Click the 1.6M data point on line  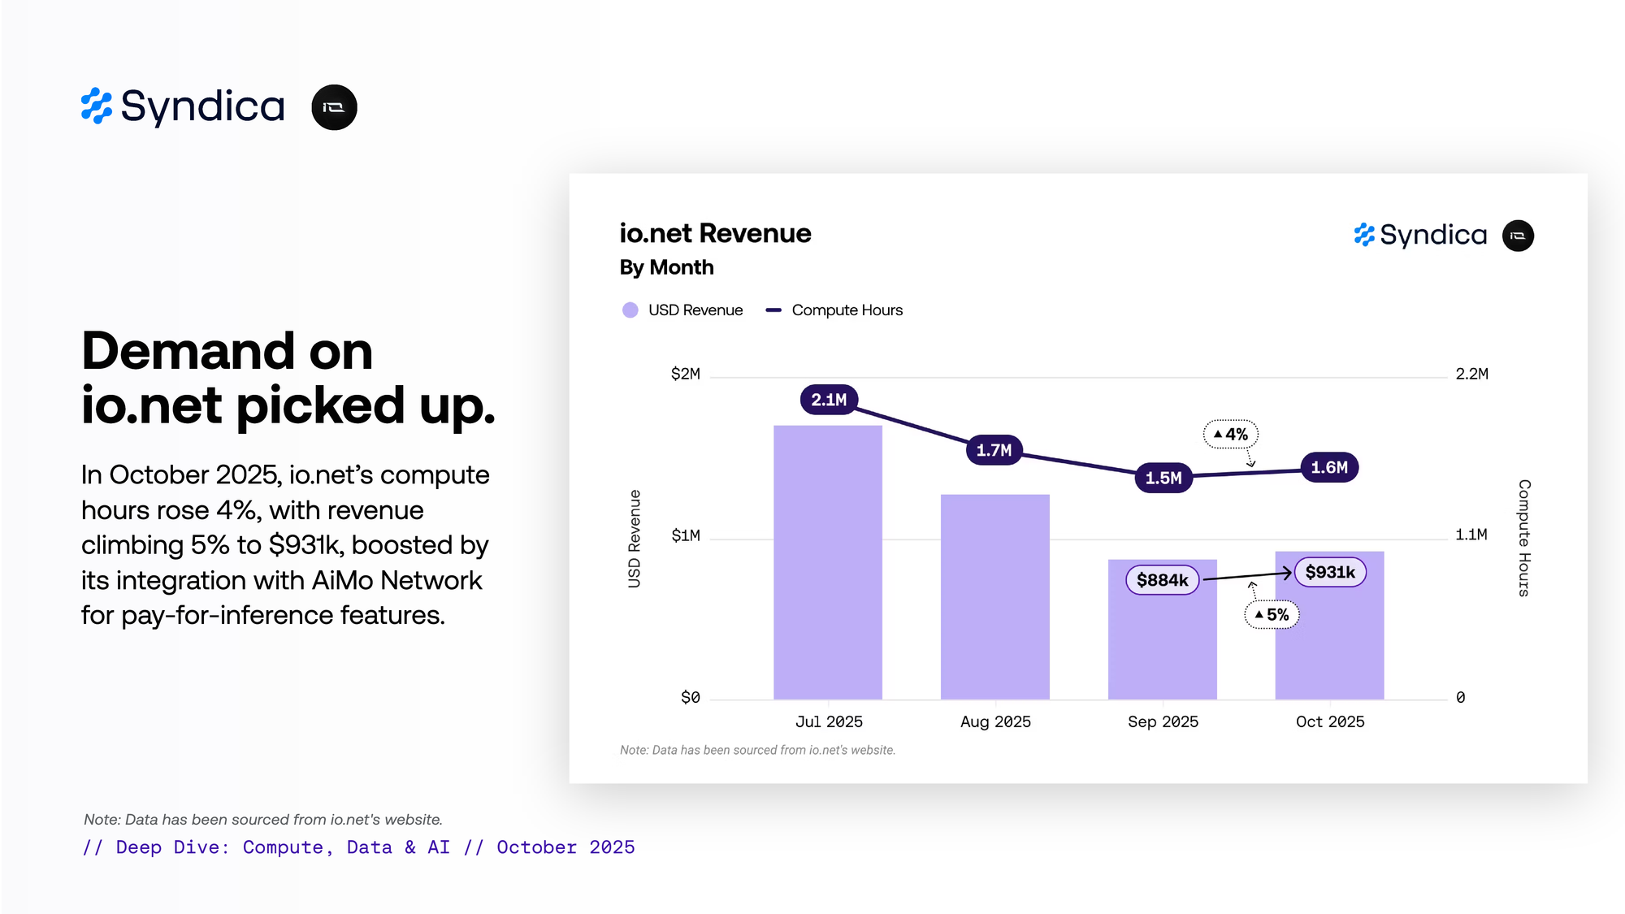(1329, 467)
